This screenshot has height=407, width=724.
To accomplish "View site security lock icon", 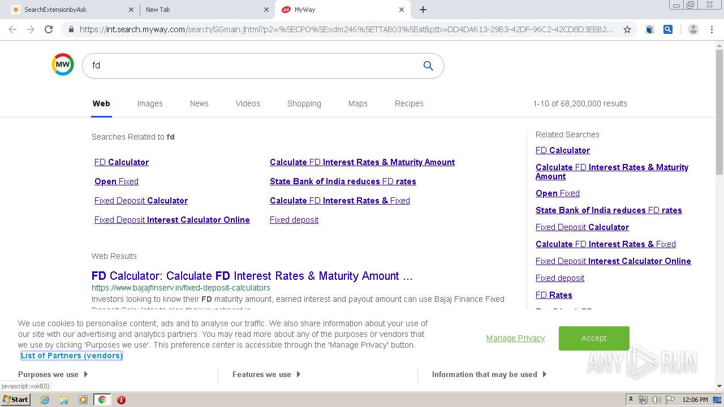I will [x=71, y=29].
